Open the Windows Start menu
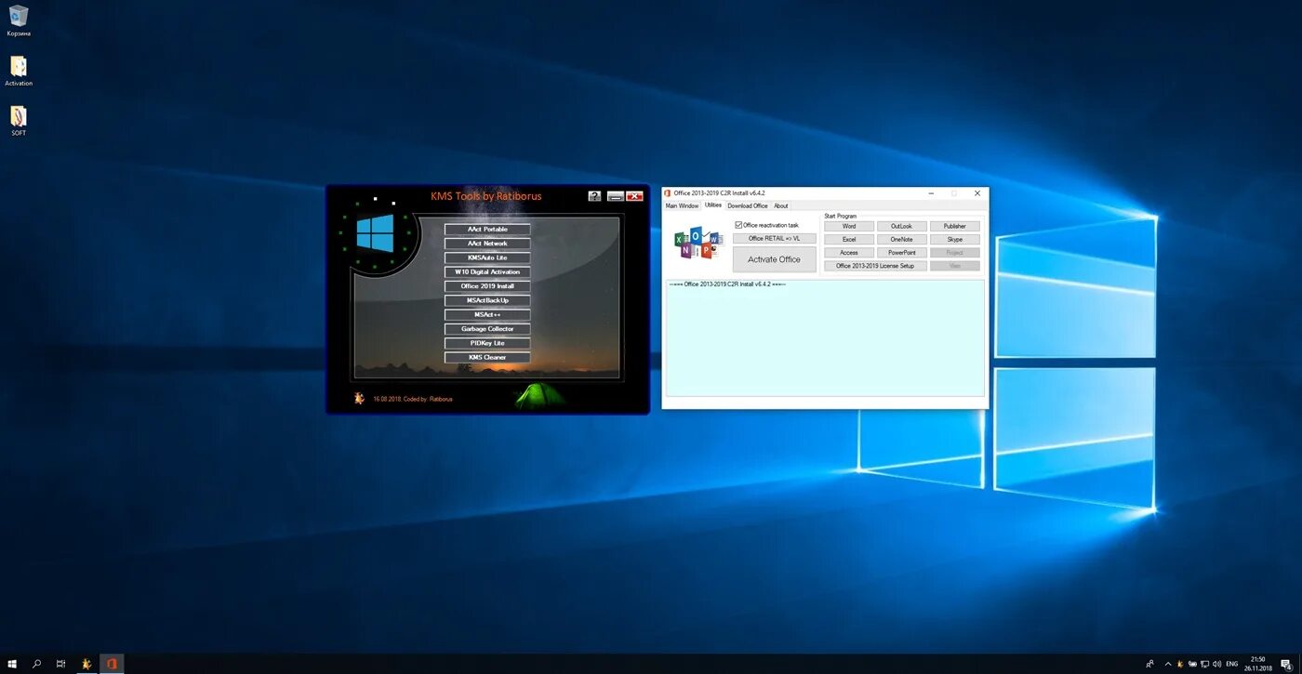The height and width of the screenshot is (674, 1302). click(13, 664)
